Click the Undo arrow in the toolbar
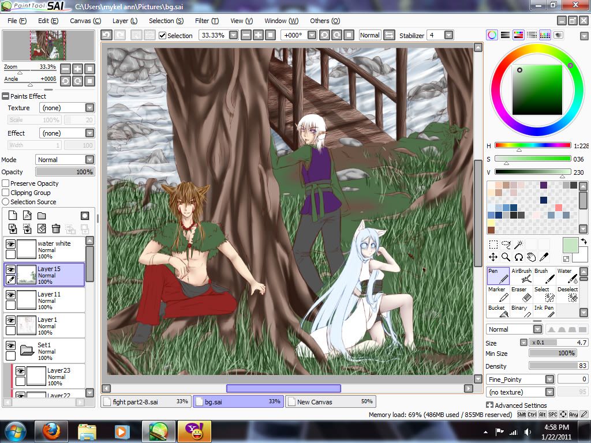Image resolution: width=591 pixels, height=443 pixels. pyautogui.click(x=106, y=35)
